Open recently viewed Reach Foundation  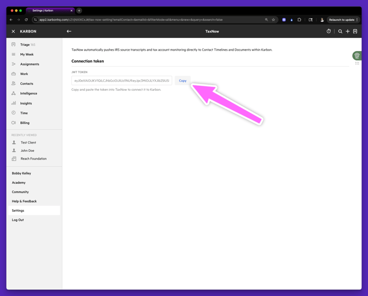pos(34,158)
